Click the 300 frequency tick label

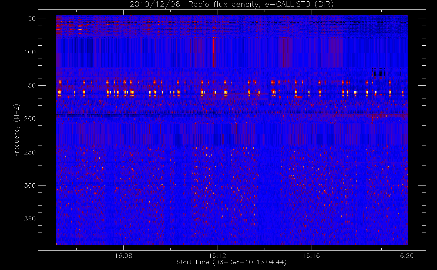click(30, 185)
